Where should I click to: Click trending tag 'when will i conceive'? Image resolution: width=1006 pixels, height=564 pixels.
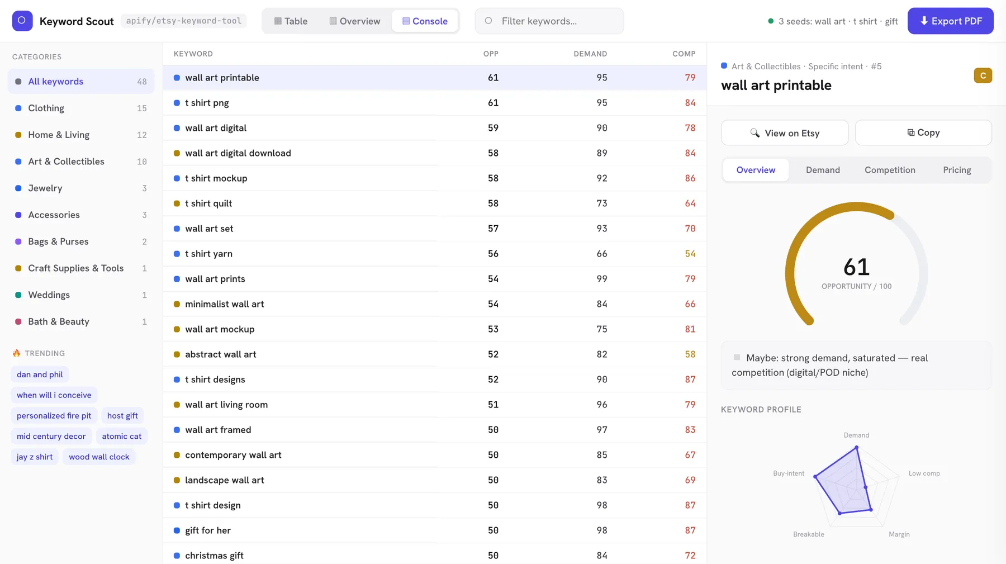point(54,395)
